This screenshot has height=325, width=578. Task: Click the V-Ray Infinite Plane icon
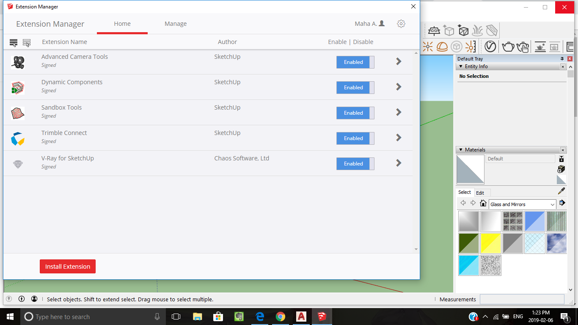[435, 31]
